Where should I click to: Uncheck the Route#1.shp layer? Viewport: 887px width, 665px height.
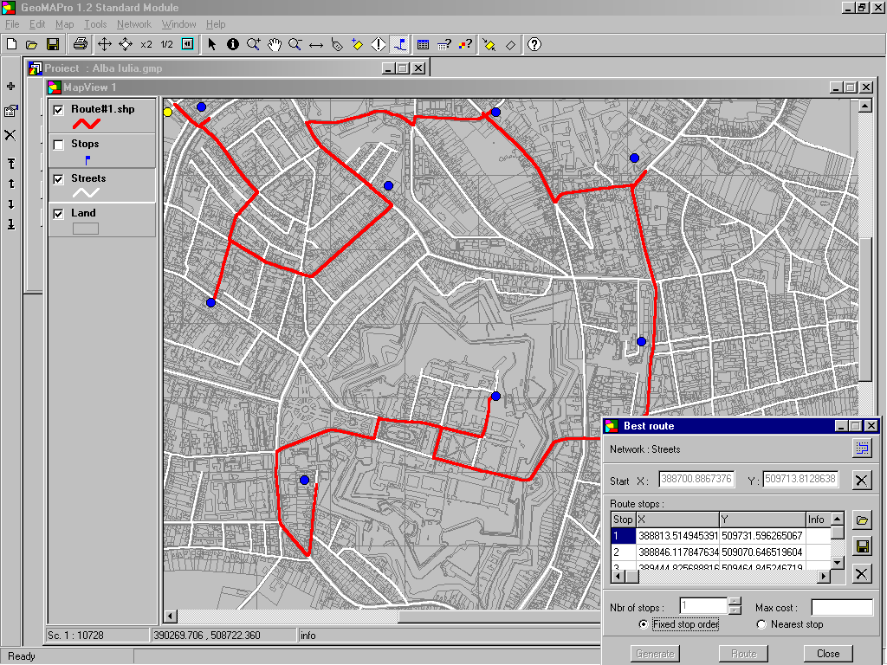pos(59,110)
